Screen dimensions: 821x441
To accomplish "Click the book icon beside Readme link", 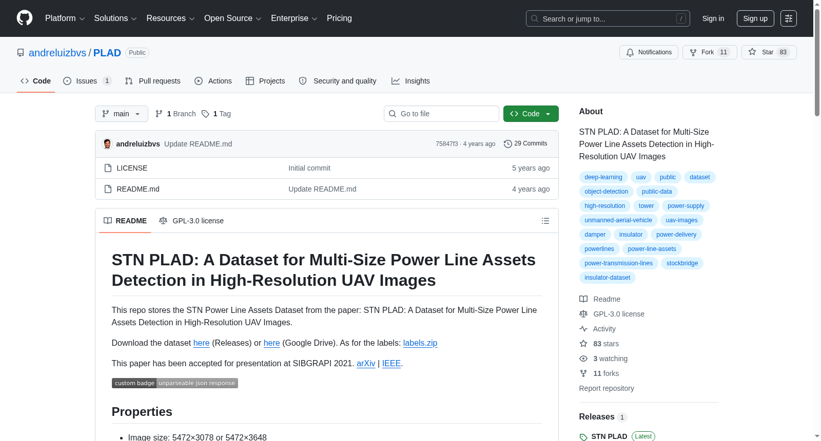I will click(583, 299).
